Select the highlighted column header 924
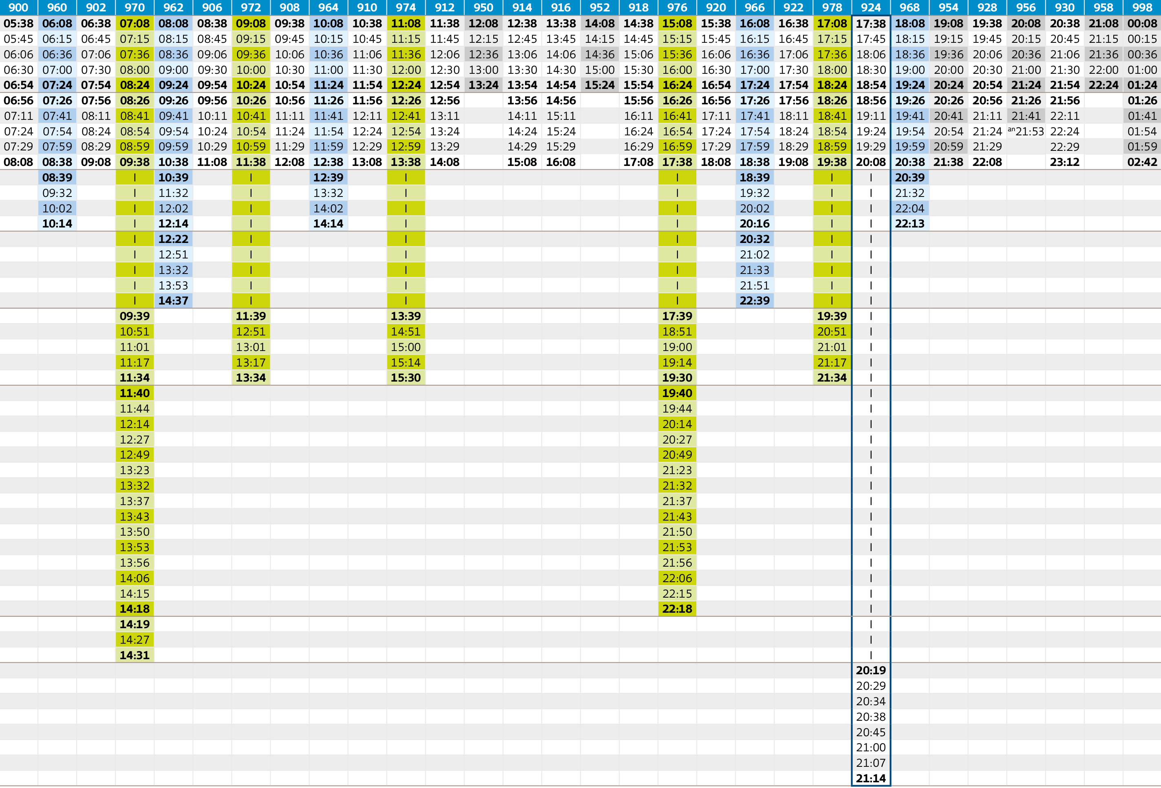This screenshot has height=788, width=1161. [871, 7]
